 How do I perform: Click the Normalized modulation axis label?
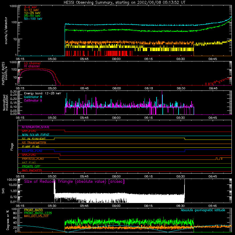6,103
